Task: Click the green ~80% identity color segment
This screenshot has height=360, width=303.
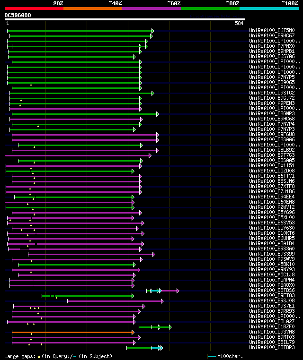Action: coord(210,9)
